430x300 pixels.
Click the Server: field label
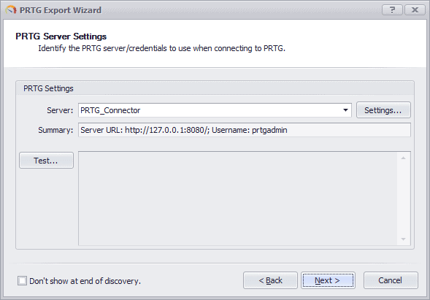(x=60, y=110)
